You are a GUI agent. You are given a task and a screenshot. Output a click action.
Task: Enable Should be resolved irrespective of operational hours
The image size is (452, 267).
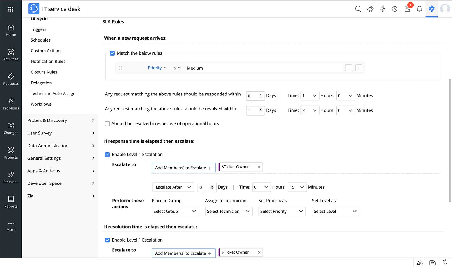tap(107, 123)
